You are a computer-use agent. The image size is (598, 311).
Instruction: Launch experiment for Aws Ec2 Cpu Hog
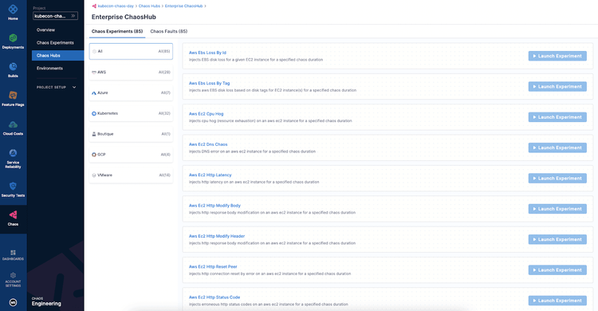tap(557, 117)
